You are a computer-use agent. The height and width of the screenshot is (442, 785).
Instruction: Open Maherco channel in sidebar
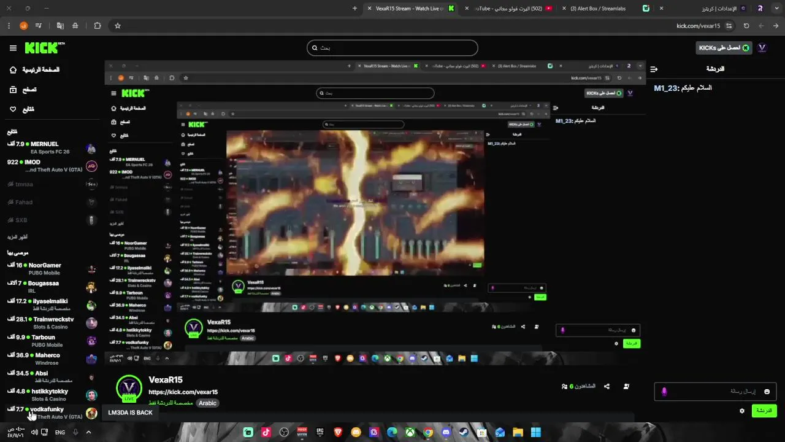52,359
